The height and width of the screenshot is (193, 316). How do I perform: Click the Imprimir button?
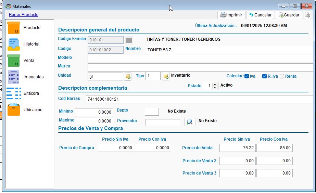(231, 15)
